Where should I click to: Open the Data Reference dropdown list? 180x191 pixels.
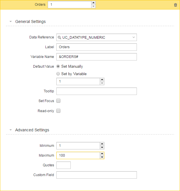click(x=134, y=37)
